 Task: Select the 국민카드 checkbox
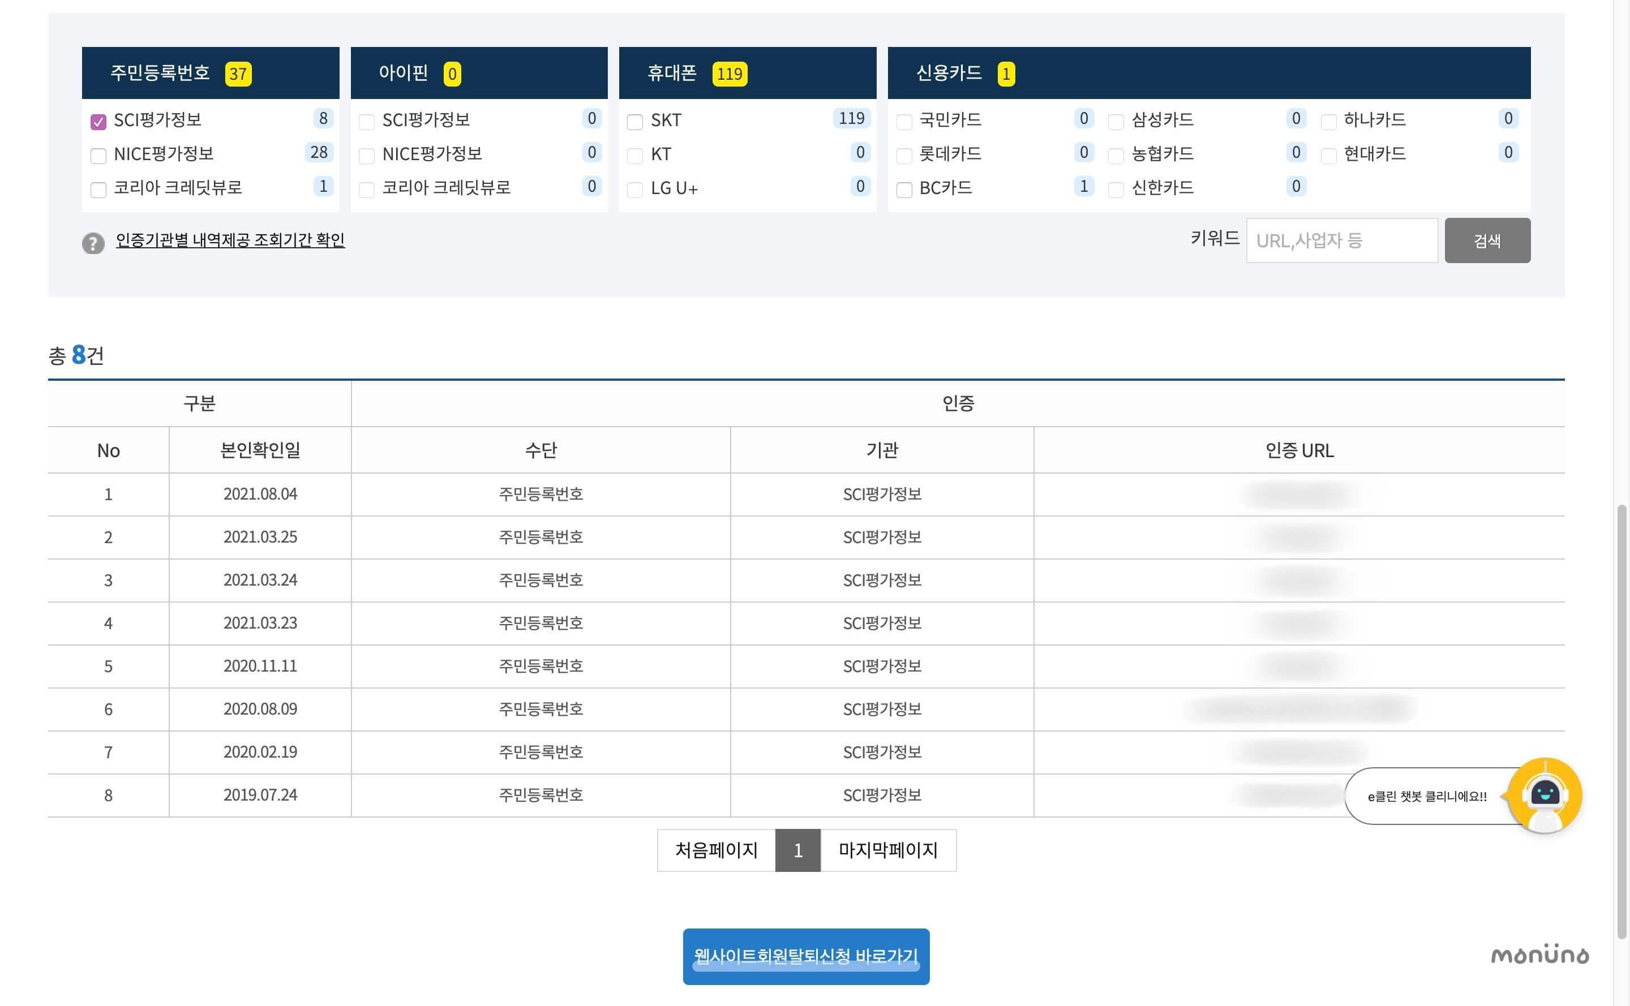point(904,122)
